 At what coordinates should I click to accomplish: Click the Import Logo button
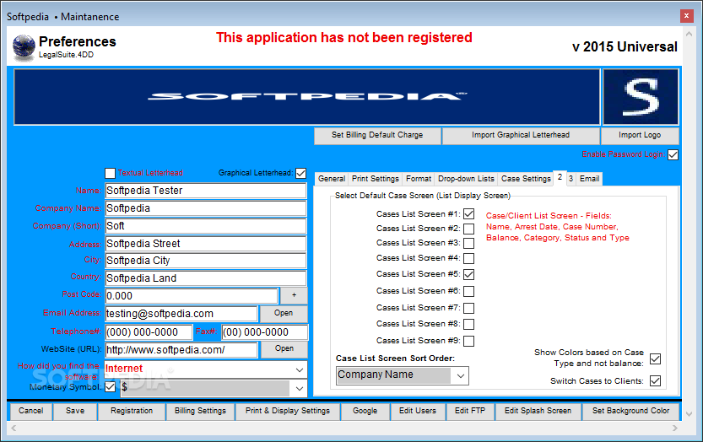(x=640, y=135)
